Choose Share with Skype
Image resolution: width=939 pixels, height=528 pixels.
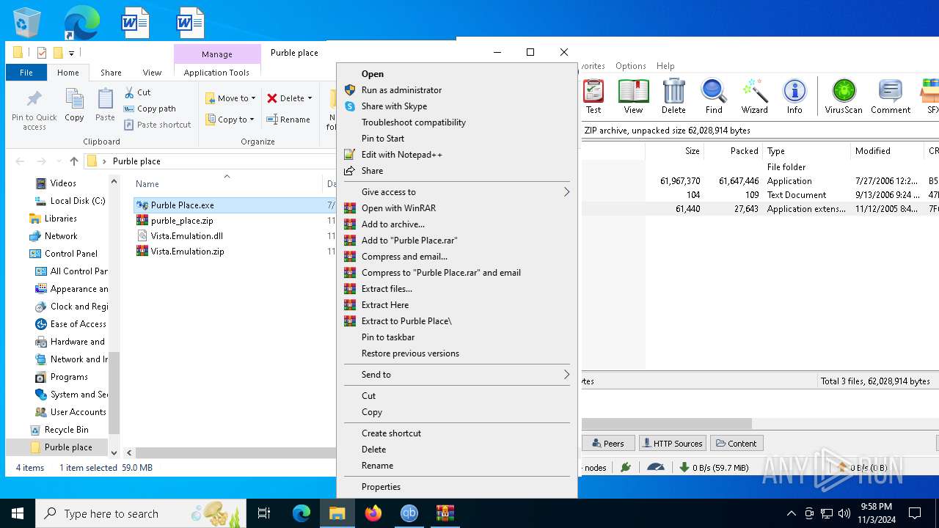point(456,106)
